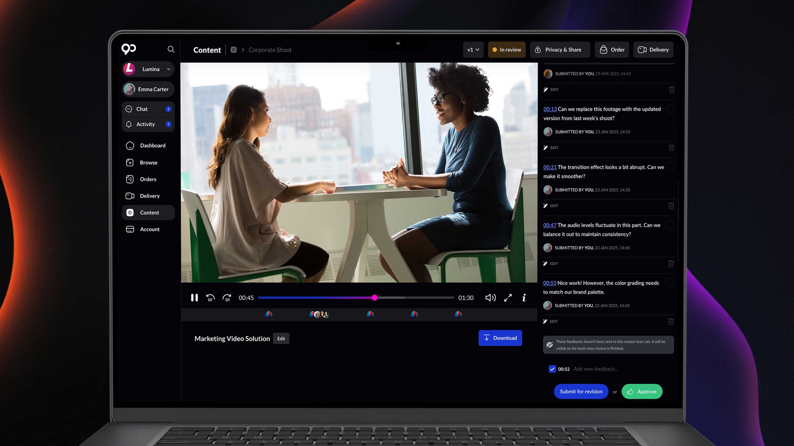Click the 90 Seconds logo
The image size is (794, 446).
coord(129,49)
